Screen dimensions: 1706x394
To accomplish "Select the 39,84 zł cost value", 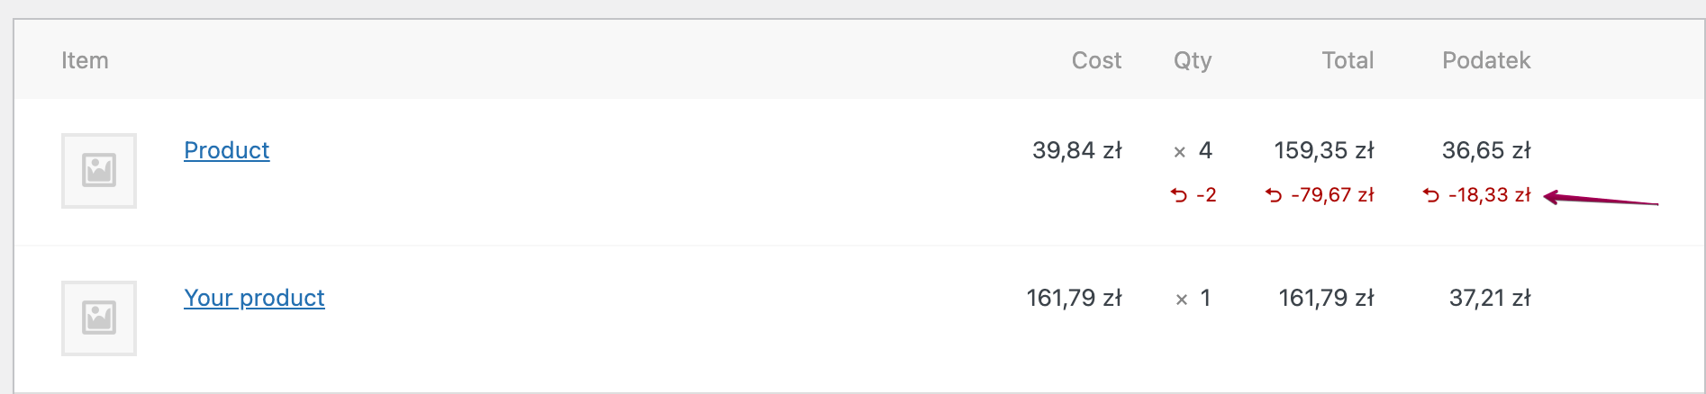I will tap(1076, 150).
